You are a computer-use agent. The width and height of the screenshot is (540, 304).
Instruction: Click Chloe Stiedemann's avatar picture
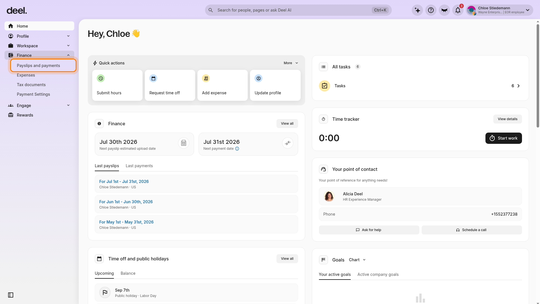[x=471, y=10]
